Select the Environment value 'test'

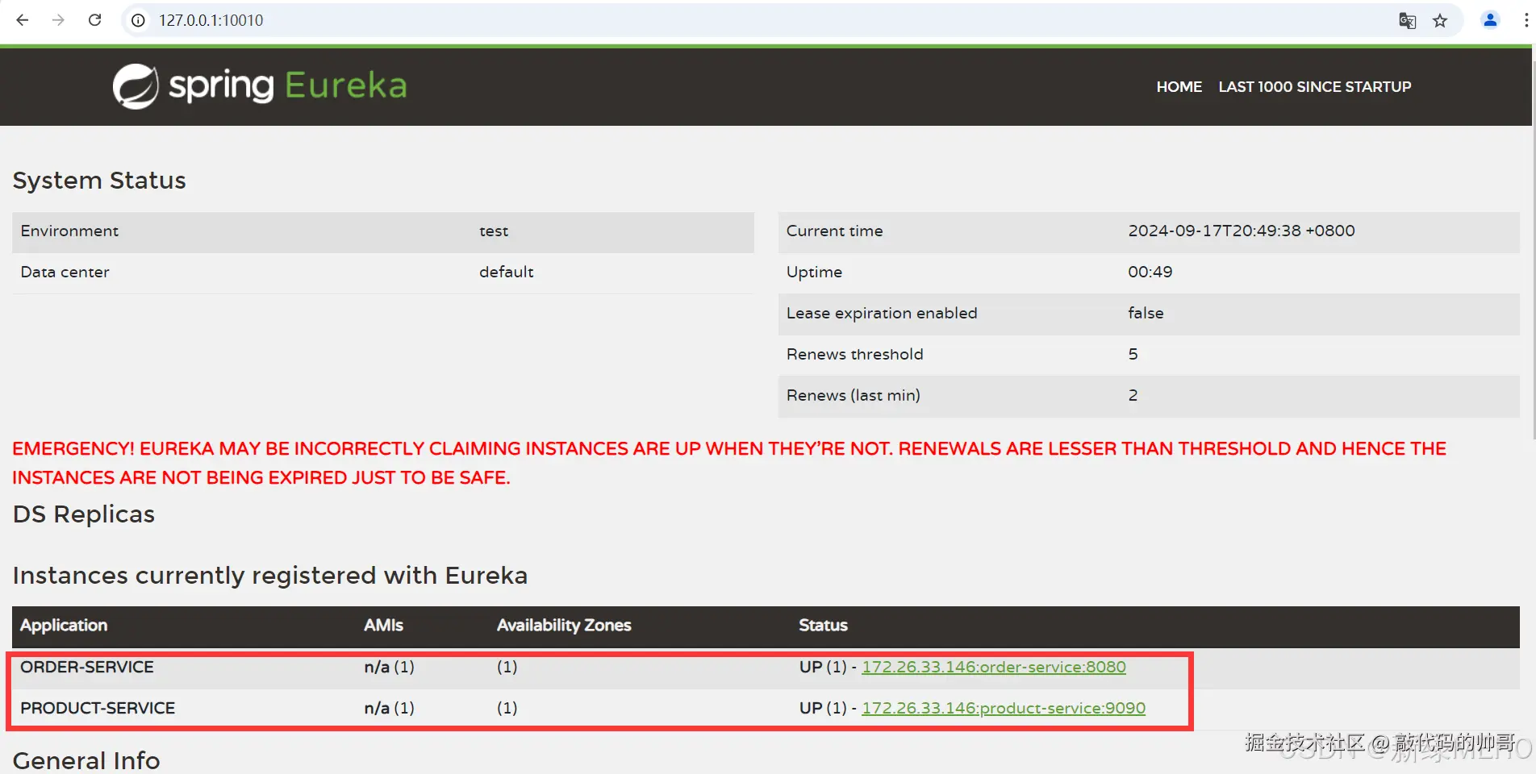click(x=494, y=231)
